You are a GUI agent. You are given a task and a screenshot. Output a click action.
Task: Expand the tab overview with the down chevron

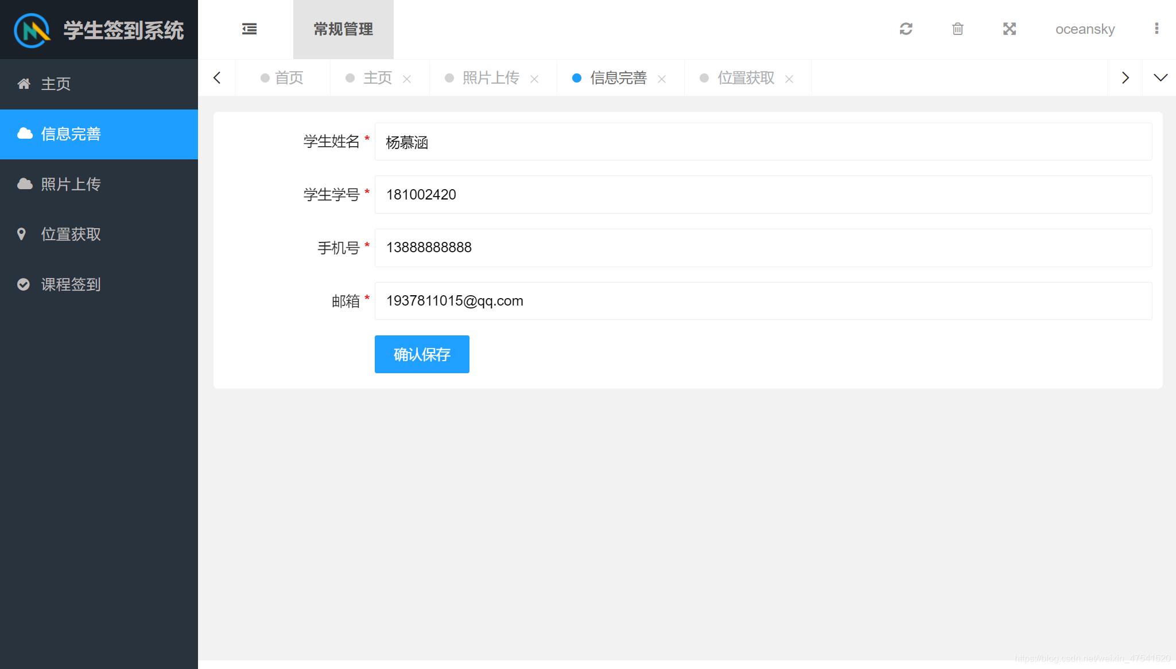(1161, 77)
